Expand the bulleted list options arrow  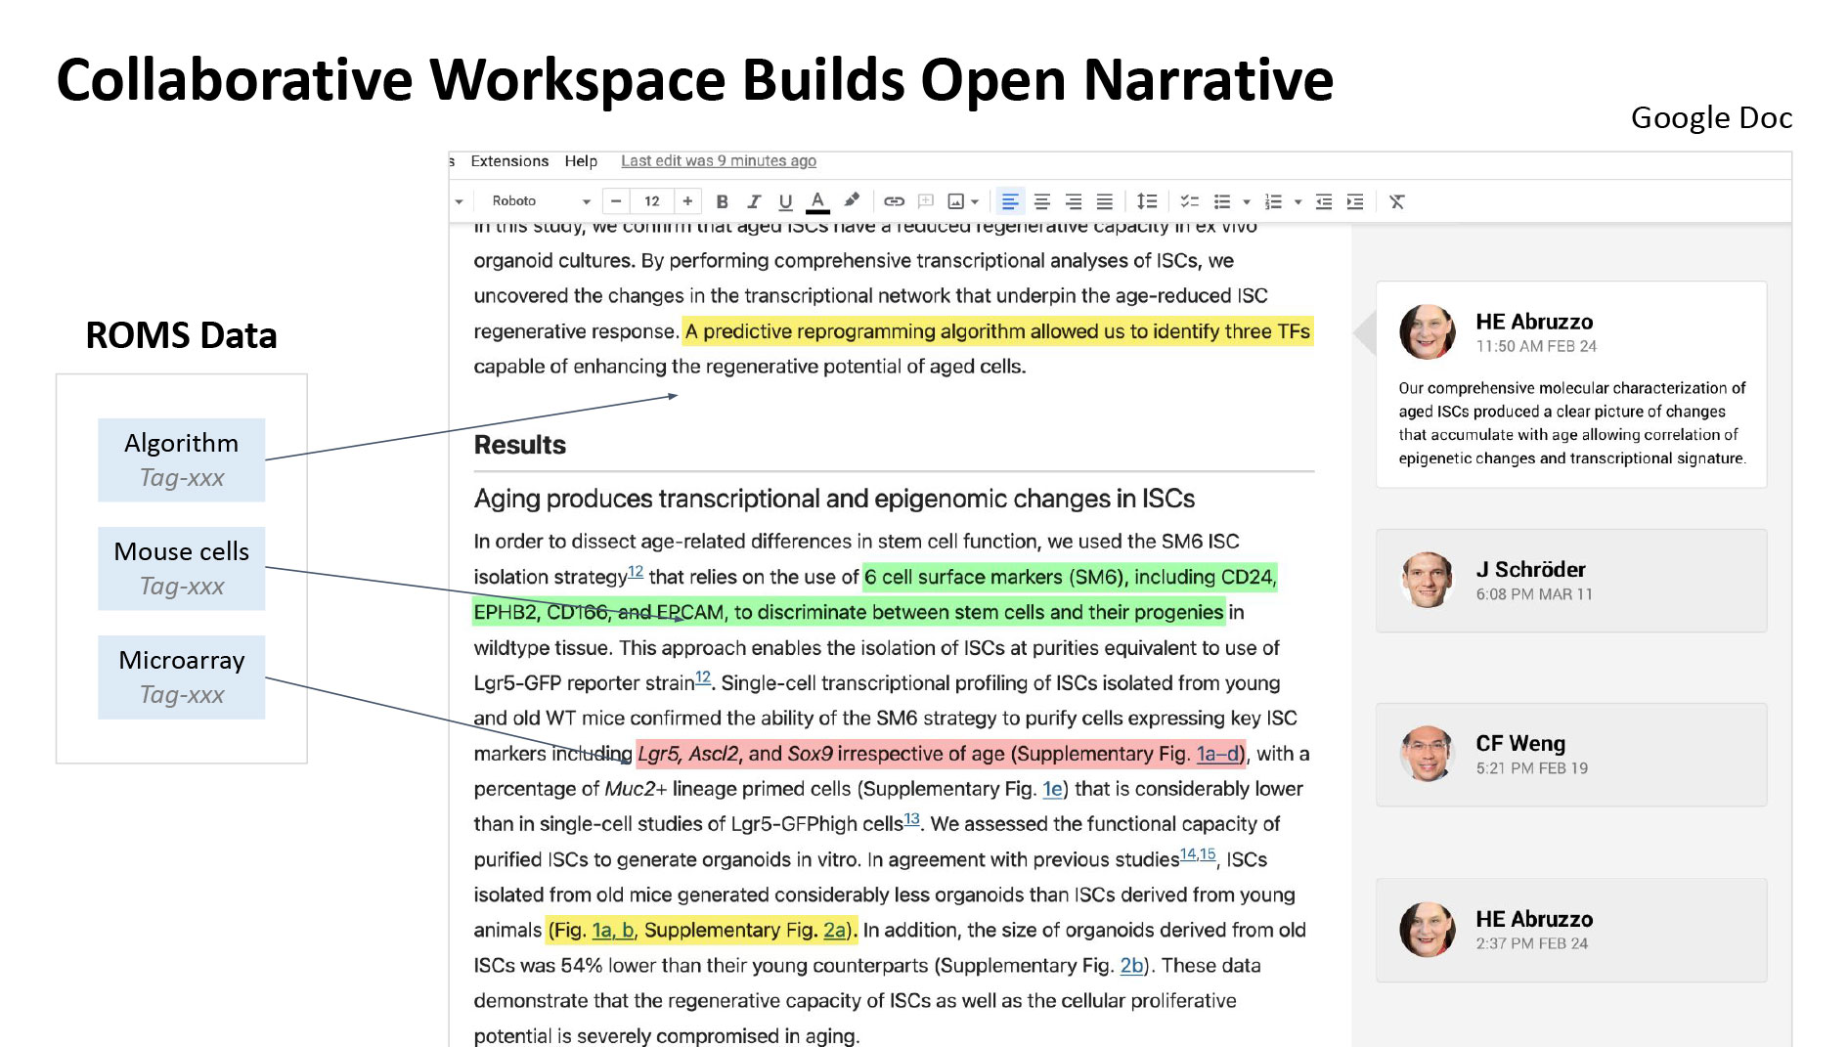[1247, 202]
